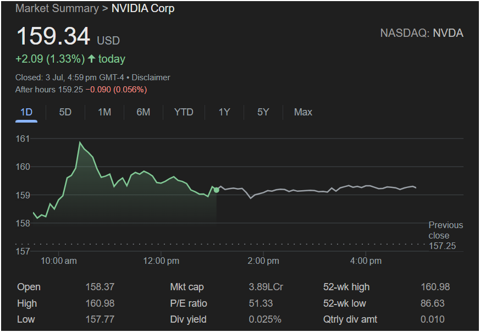Click the High value 160.98 in first column
This screenshot has width=480, height=332.
click(100, 303)
